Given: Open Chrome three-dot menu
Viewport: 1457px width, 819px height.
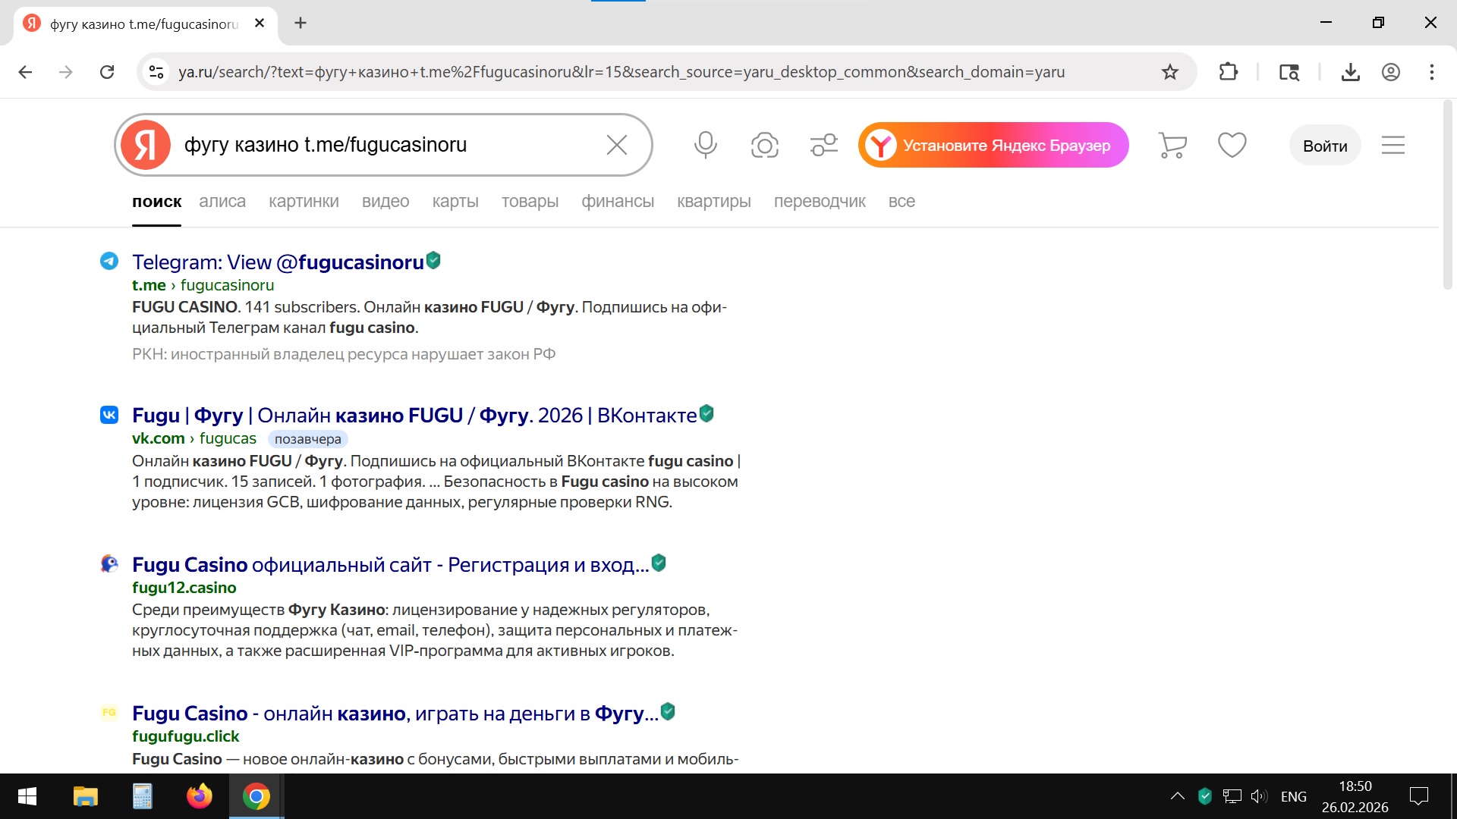Looking at the screenshot, I should point(1431,72).
